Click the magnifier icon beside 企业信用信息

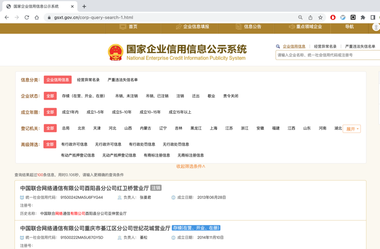278,46
